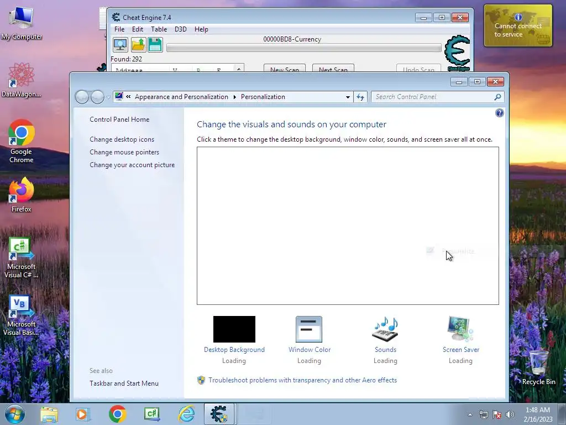
Task: Click the Cannot connect to service gadget
Action: click(518, 25)
